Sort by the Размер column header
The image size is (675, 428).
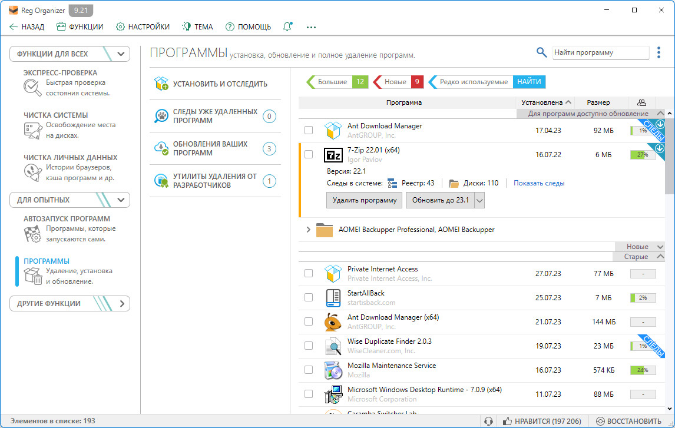598,102
